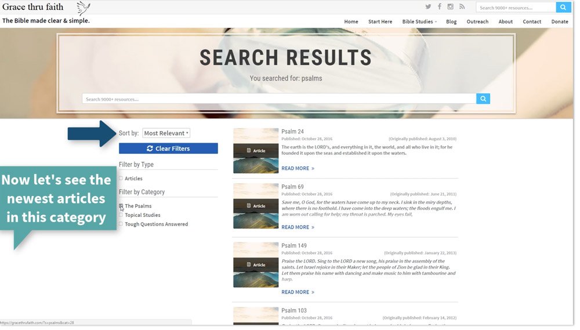Open the Facebook icon link
Image resolution: width=580 pixels, height=330 pixels.
[x=440, y=6]
